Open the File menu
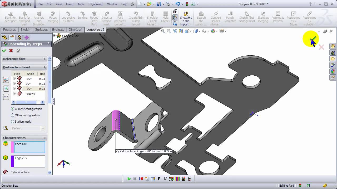The width and height of the screenshot is (337, 189). coord(41,4)
